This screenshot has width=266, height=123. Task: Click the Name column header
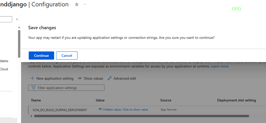[36, 100]
